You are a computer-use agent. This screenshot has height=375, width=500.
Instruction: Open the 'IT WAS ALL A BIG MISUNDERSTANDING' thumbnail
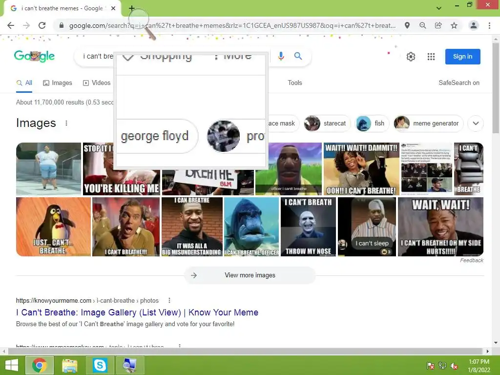coord(192,227)
